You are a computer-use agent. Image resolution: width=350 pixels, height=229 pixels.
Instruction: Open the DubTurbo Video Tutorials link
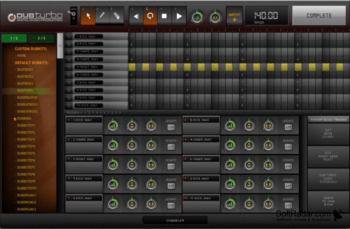(328, 179)
